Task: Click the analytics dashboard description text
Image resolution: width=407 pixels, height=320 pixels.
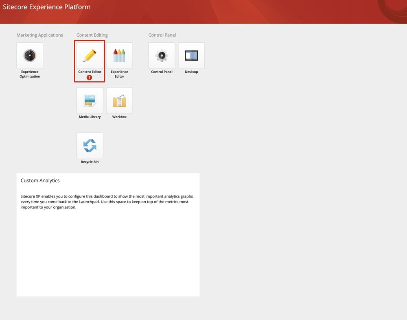Action: point(107,202)
